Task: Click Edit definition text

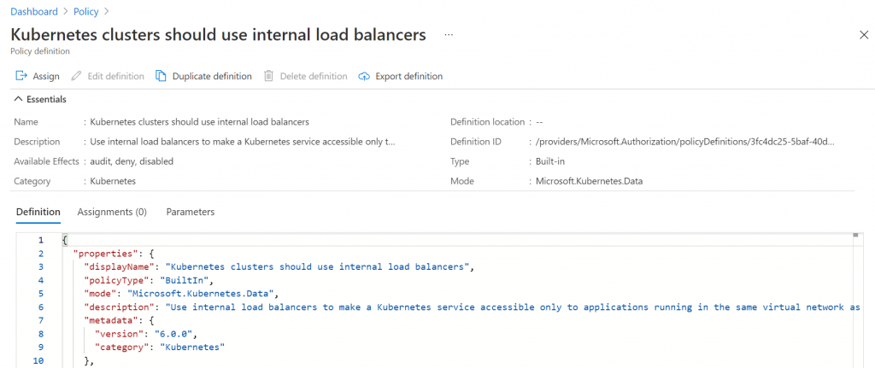Action: [x=115, y=76]
